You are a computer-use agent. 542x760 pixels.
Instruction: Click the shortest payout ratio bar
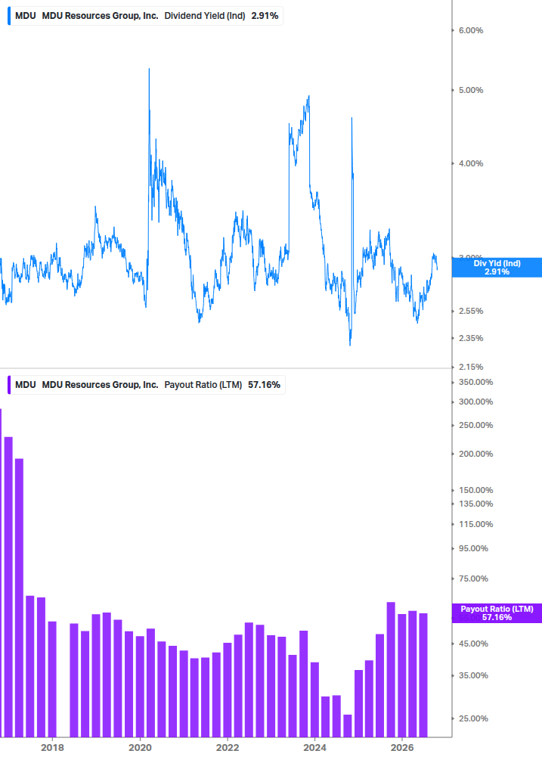pyautogui.click(x=347, y=726)
